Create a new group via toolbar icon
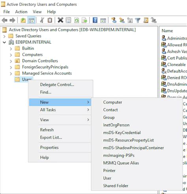The height and width of the screenshot is (194, 187). click(122, 20)
